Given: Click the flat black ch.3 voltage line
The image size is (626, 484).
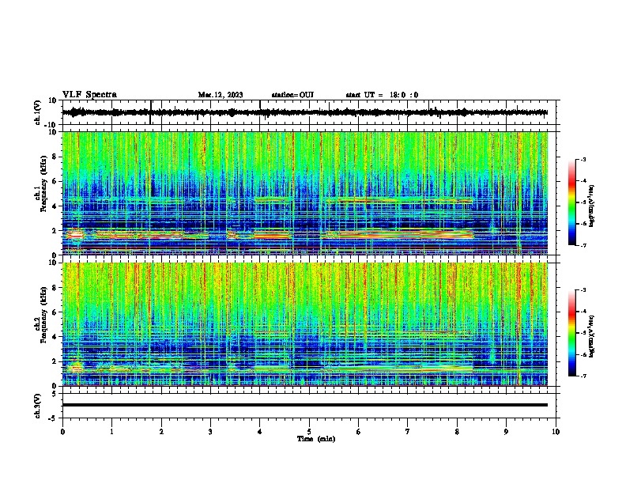Looking at the screenshot, I should 304,405.
